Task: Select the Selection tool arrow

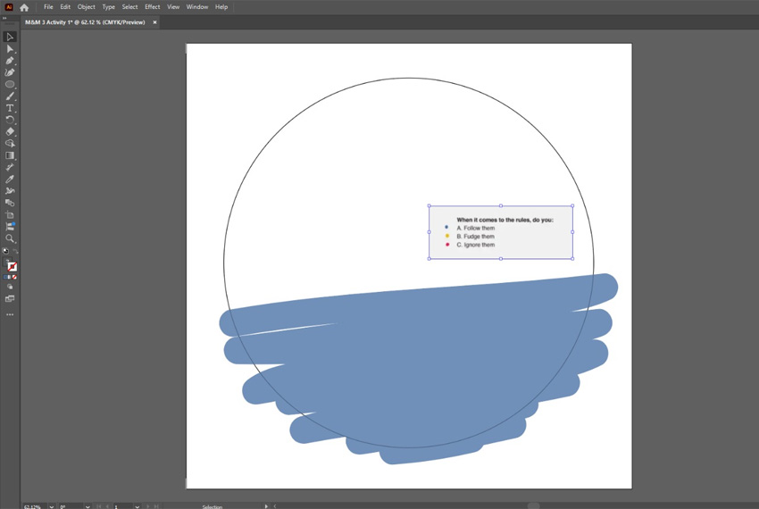Action: [10, 38]
